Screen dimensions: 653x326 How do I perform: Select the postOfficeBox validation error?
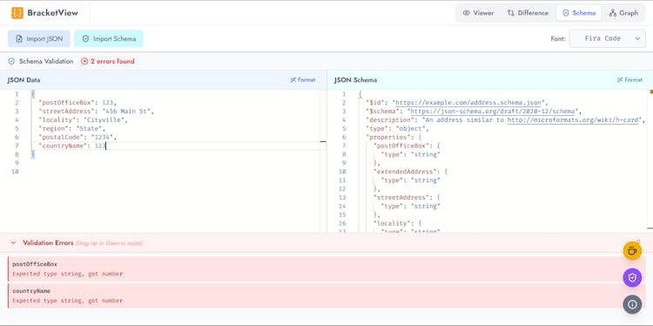[326, 268]
